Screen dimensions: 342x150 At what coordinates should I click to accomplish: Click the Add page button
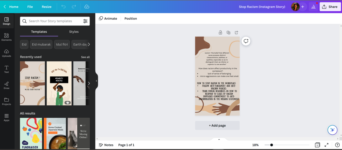pyautogui.click(x=217, y=126)
